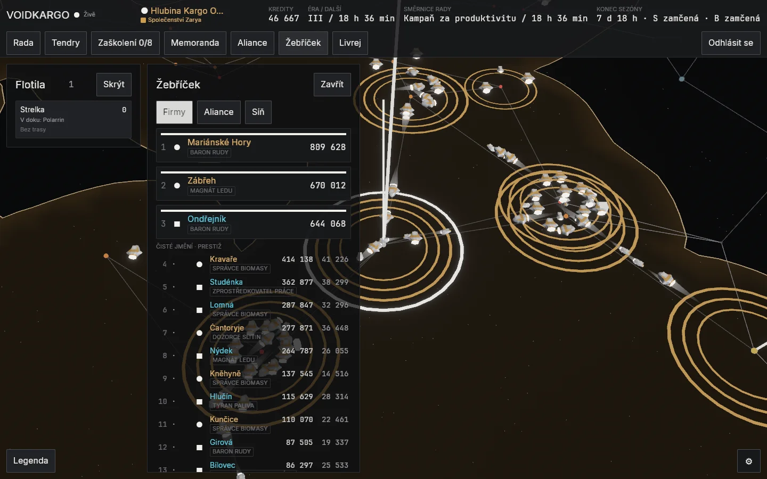Open the settings gear icon
767x479 pixels.
click(749, 461)
